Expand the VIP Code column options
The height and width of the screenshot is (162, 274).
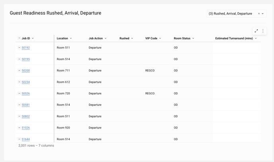tap(160, 39)
